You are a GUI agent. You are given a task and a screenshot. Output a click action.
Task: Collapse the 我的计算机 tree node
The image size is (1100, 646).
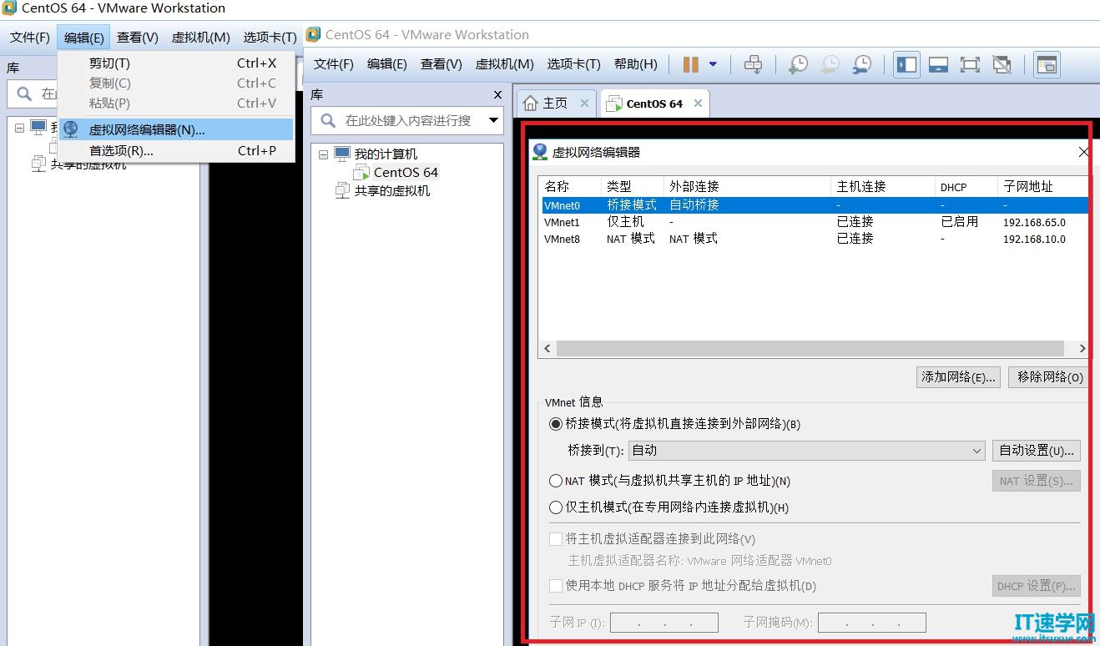coord(323,154)
